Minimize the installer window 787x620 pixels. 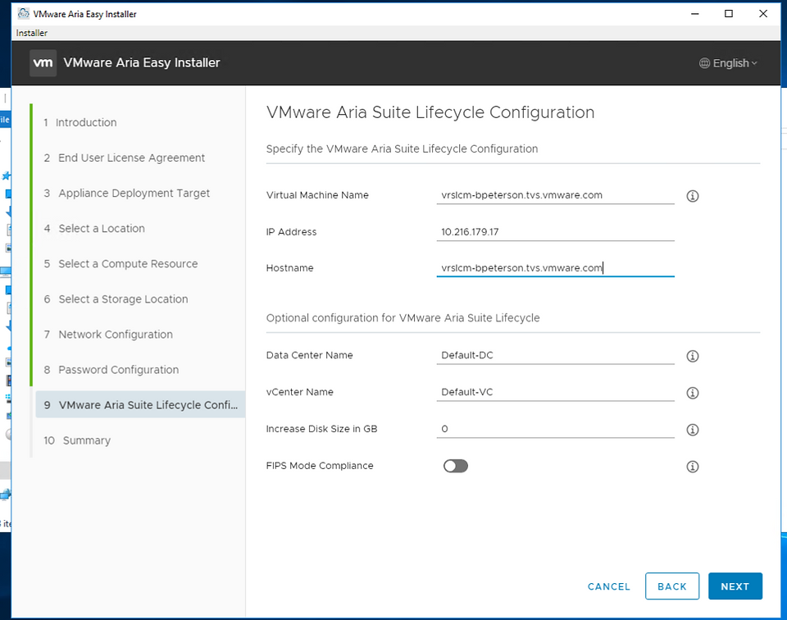click(x=694, y=14)
